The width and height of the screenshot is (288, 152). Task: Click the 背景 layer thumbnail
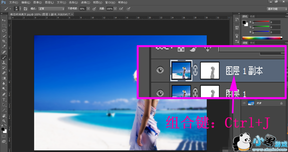coord(251,103)
